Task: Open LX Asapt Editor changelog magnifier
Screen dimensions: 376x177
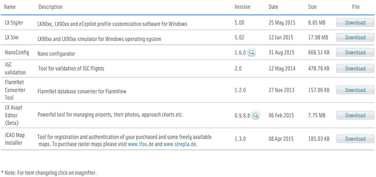Action: [255, 115]
